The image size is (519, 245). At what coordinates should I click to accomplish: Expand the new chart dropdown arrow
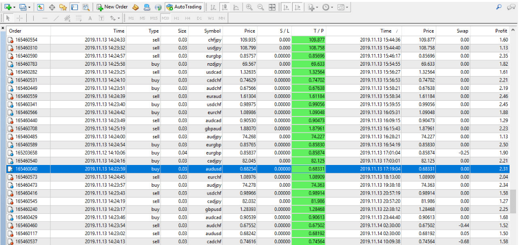pos(14,7)
